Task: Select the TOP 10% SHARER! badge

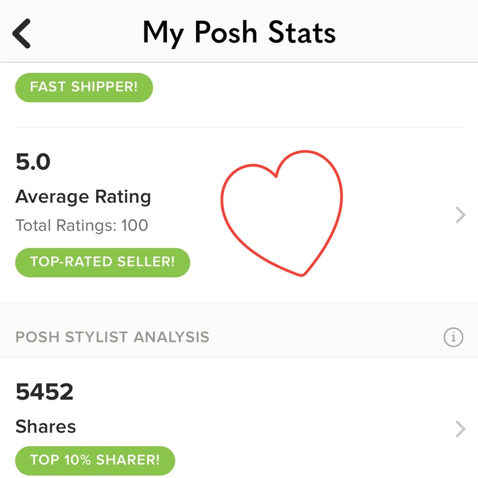Action: click(95, 460)
